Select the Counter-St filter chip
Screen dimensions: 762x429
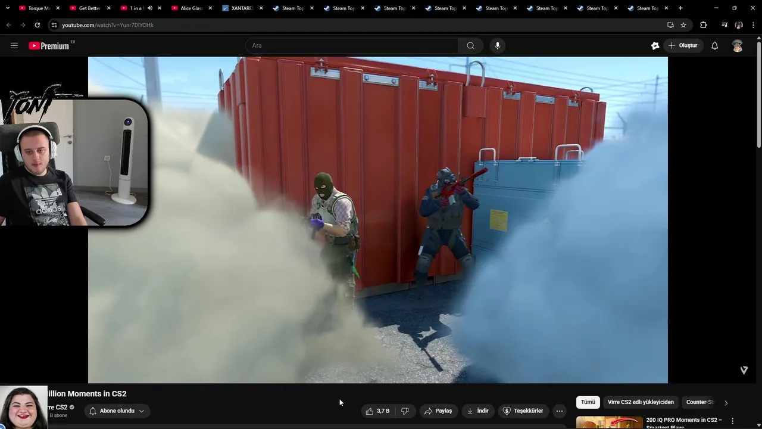click(x=699, y=402)
